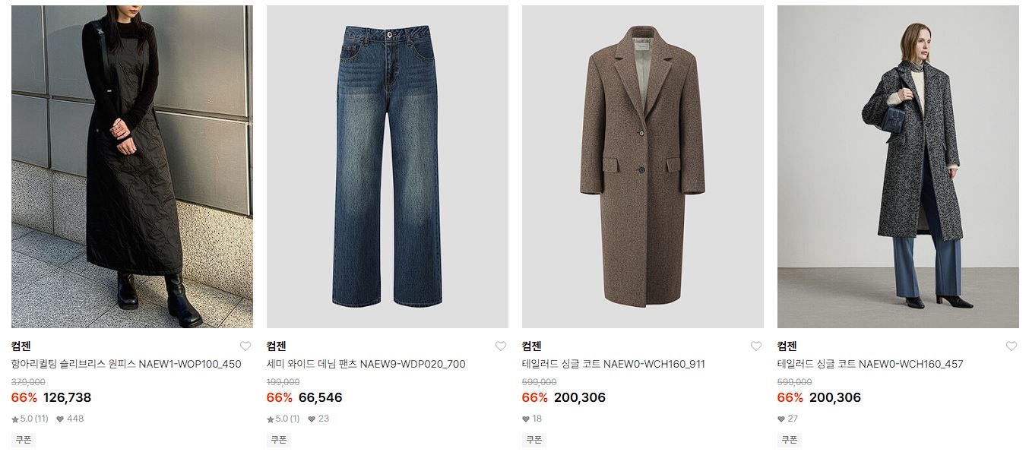Screen dimensions: 1029x452
Task: Click star rating 5.0 (11) under dress
Action: (30, 419)
